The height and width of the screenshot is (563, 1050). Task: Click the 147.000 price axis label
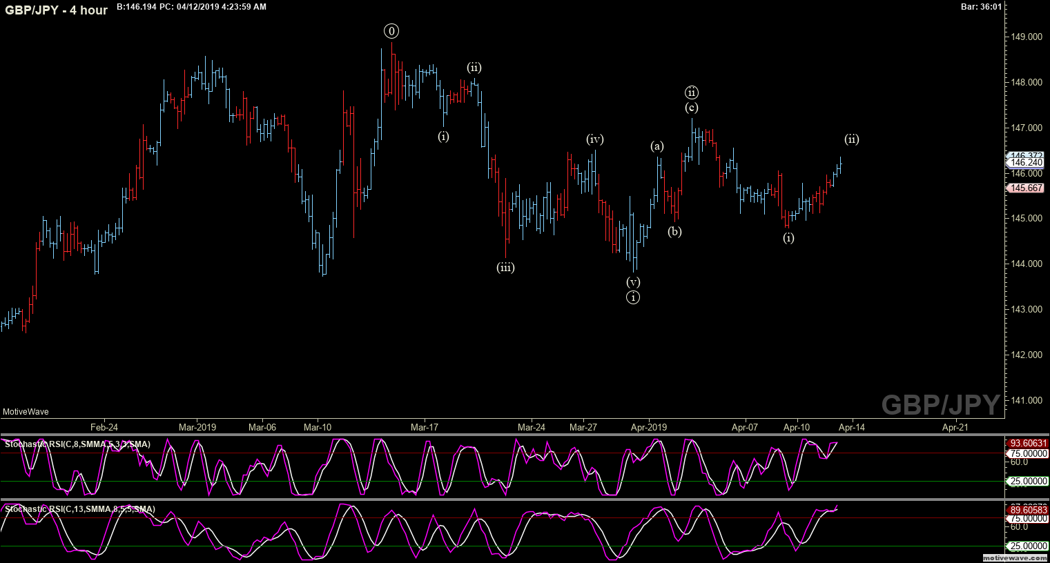coord(1027,128)
